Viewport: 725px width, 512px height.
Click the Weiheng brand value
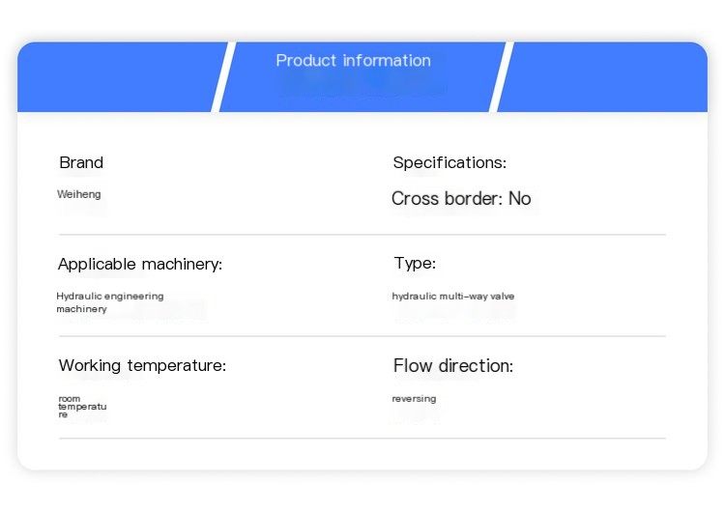coord(78,194)
